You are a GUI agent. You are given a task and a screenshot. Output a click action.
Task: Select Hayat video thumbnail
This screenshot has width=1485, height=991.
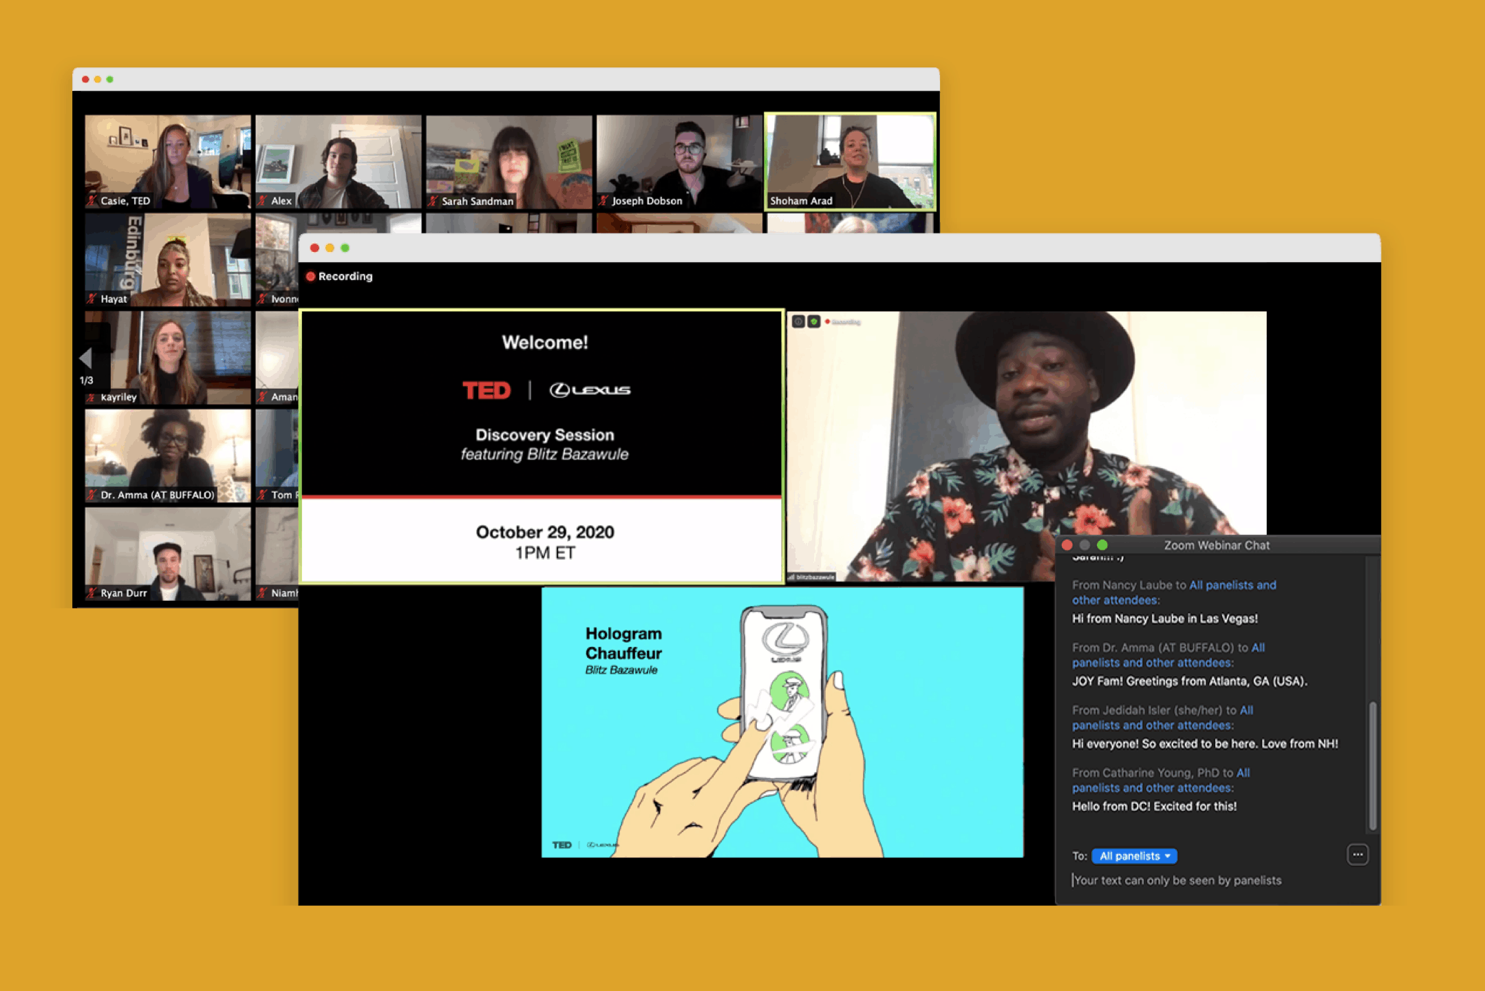tap(168, 259)
